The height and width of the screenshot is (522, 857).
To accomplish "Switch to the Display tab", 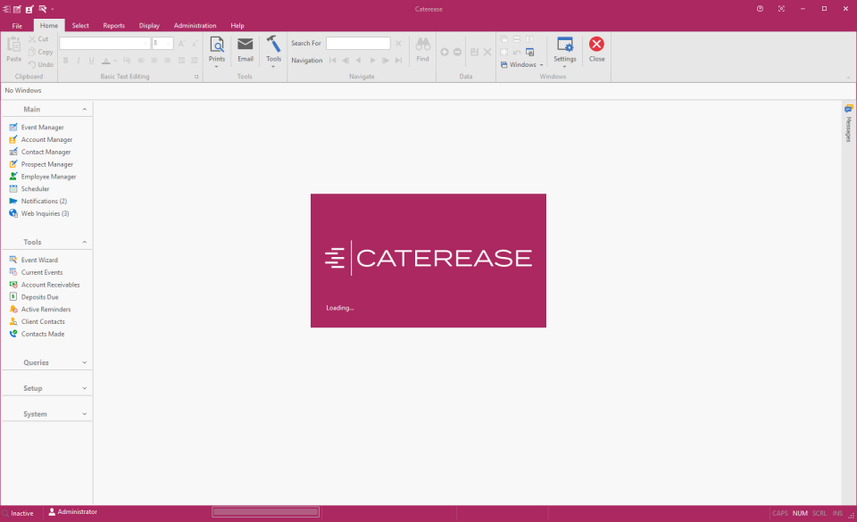I will coord(149,26).
